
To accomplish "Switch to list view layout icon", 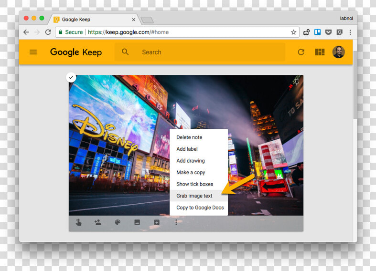I will pyautogui.click(x=320, y=52).
